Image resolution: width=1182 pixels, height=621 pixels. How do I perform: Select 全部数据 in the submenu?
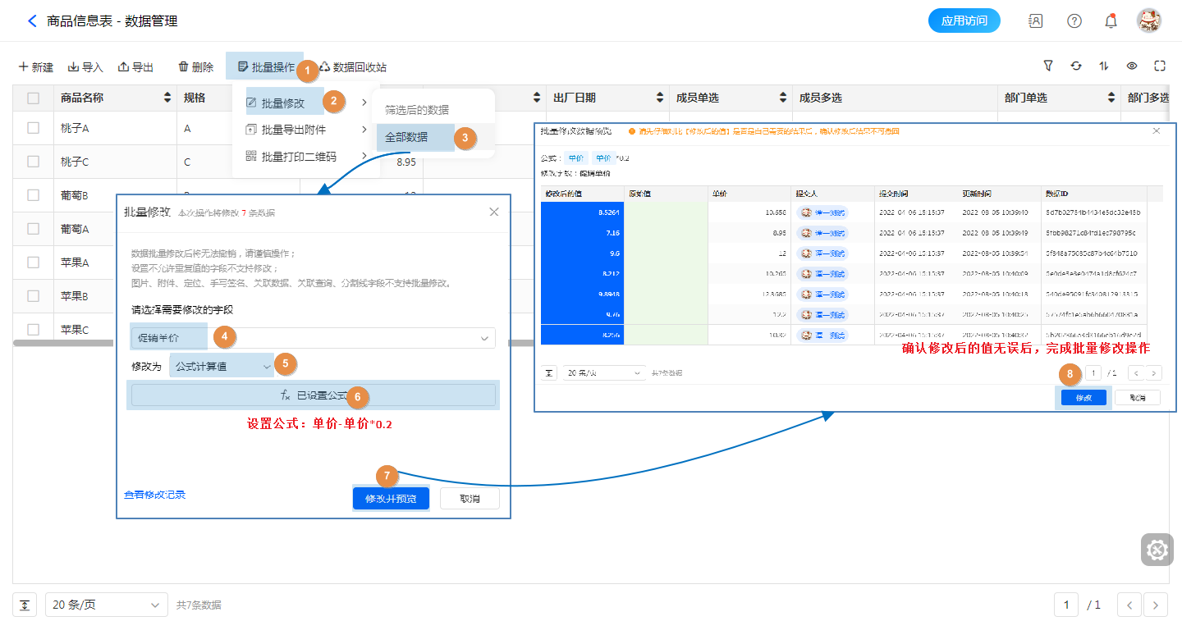coord(406,137)
